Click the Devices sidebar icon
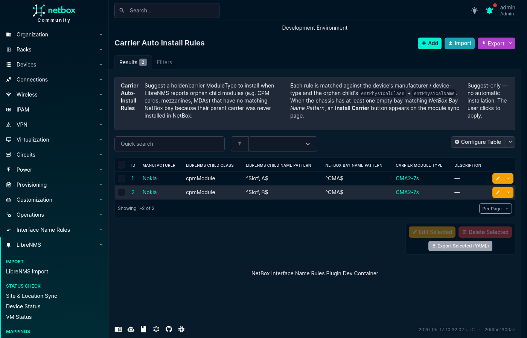 (9, 65)
